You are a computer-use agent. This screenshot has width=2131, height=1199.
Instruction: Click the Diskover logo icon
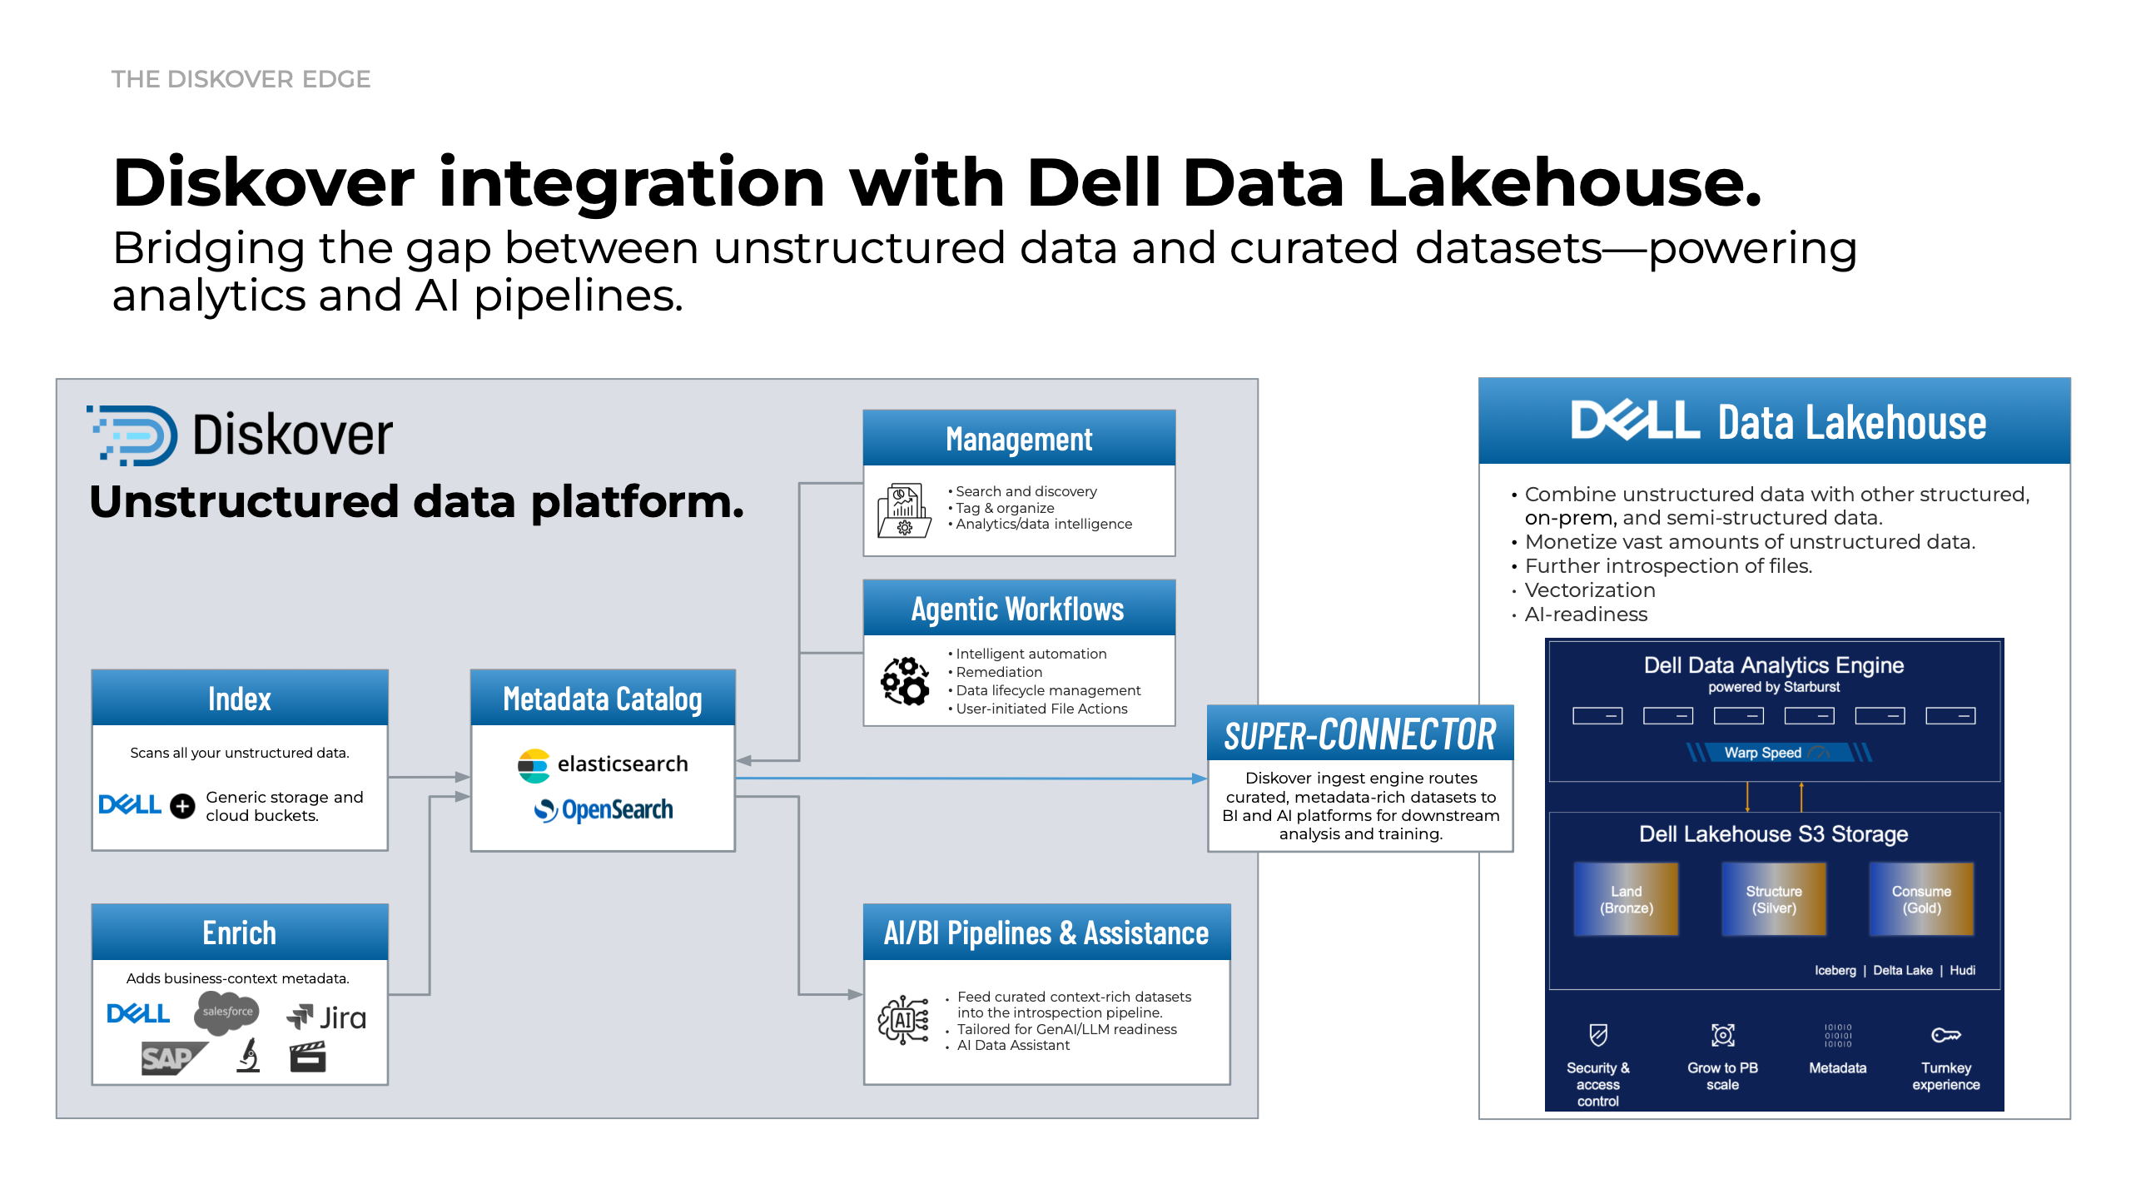(133, 435)
